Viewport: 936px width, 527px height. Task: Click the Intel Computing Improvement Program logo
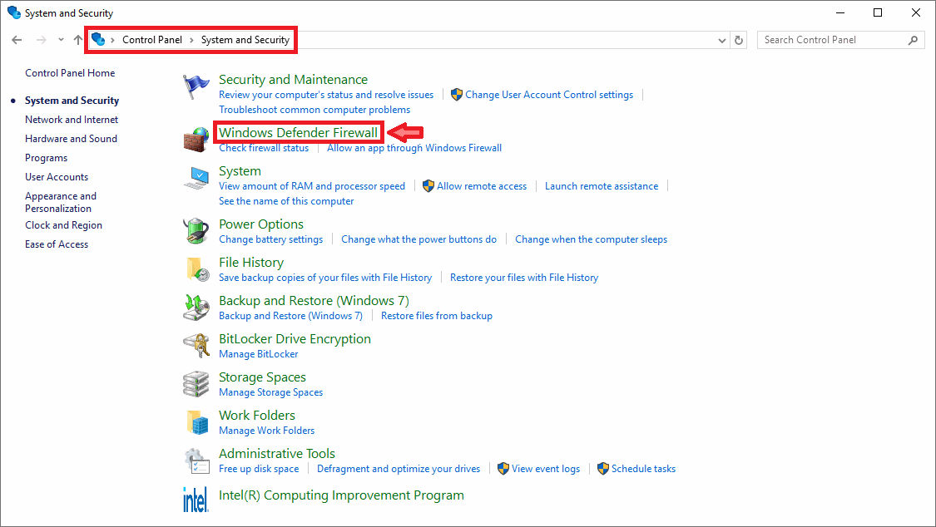point(196,499)
